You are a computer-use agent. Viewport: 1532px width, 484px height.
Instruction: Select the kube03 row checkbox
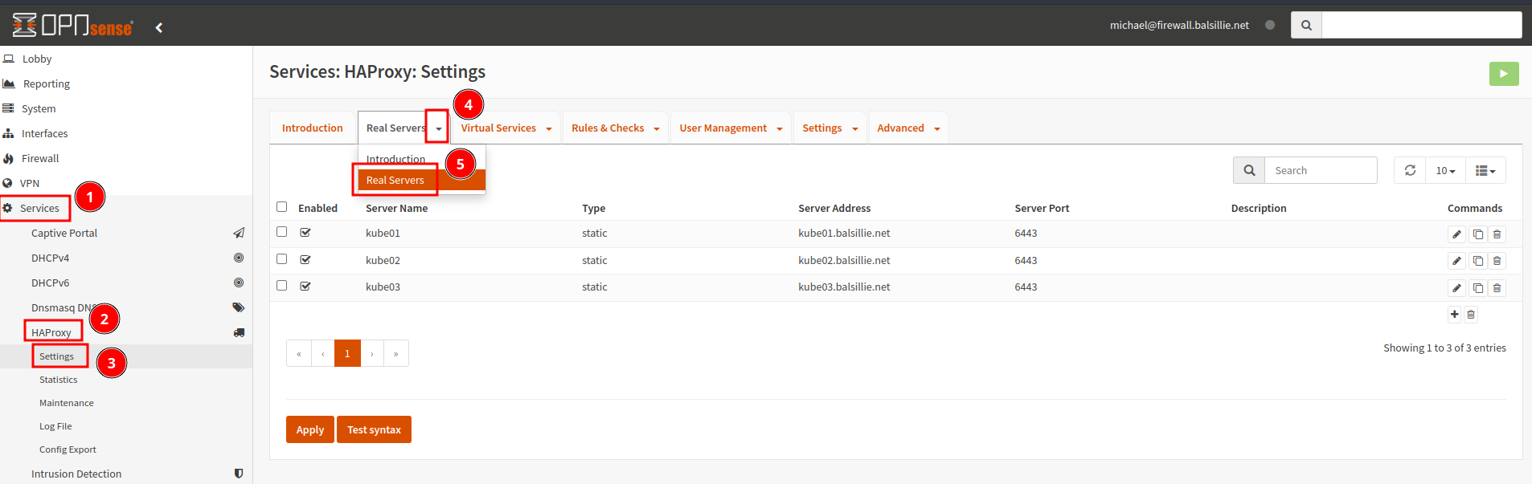tap(281, 285)
